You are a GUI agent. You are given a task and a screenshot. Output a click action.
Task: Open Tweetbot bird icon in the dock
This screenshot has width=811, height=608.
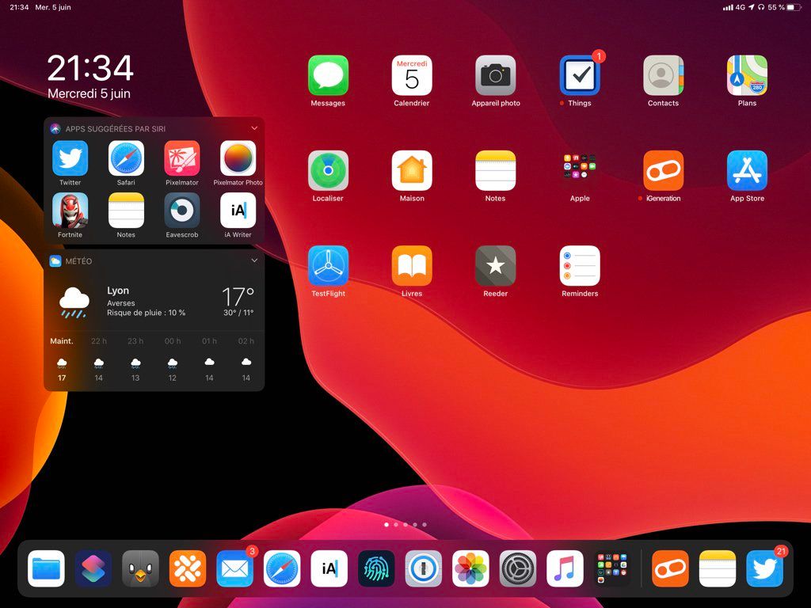coord(140,568)
